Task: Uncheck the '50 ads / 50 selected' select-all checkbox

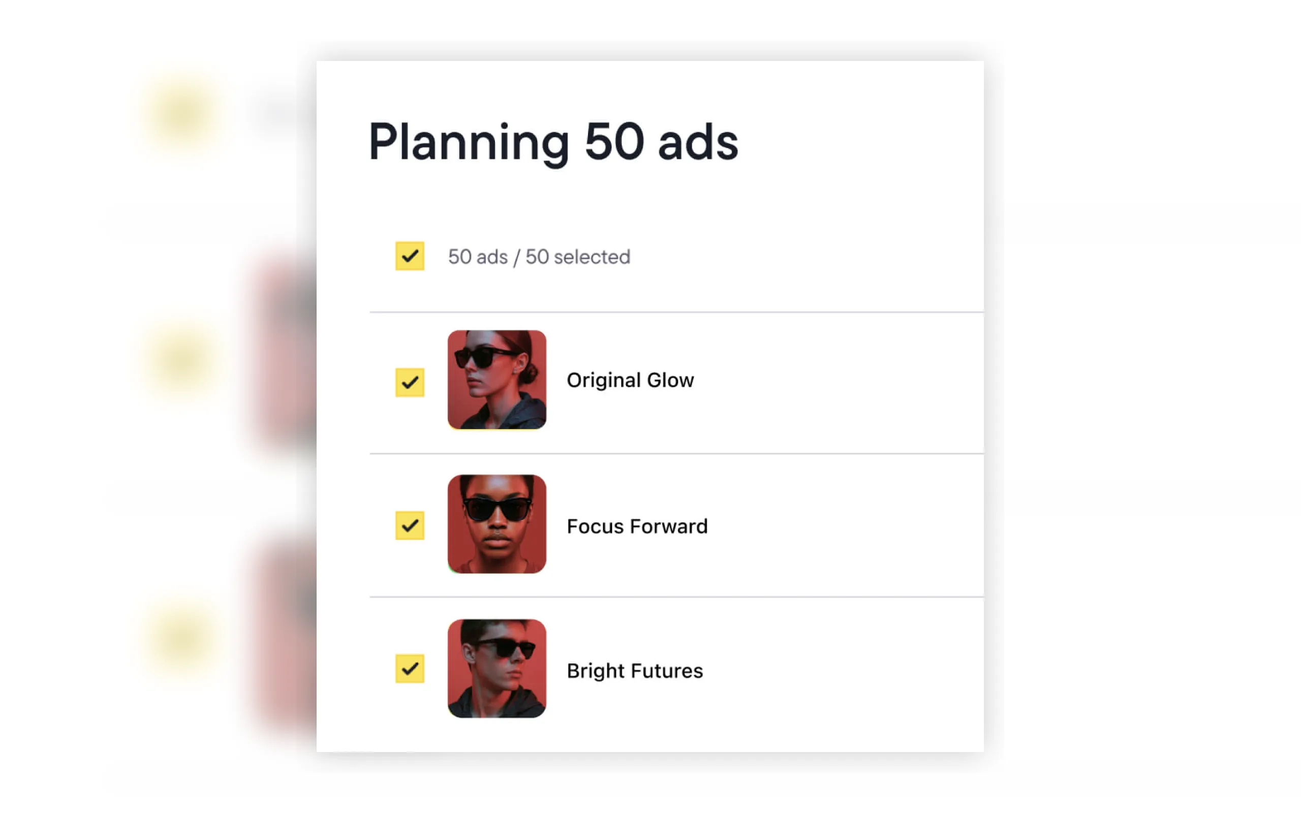Action: [410, 256]
